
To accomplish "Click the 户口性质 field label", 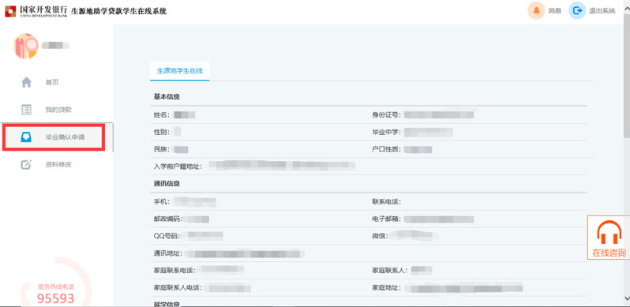I will tap(387, 149).
